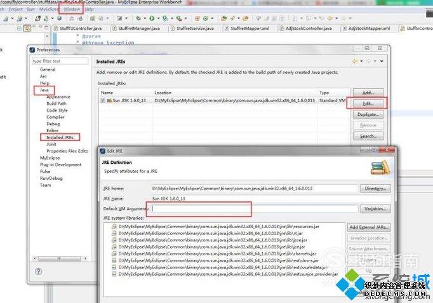Click the Add External JARs... button
433x303 pixels.
(x=369, y=227)
